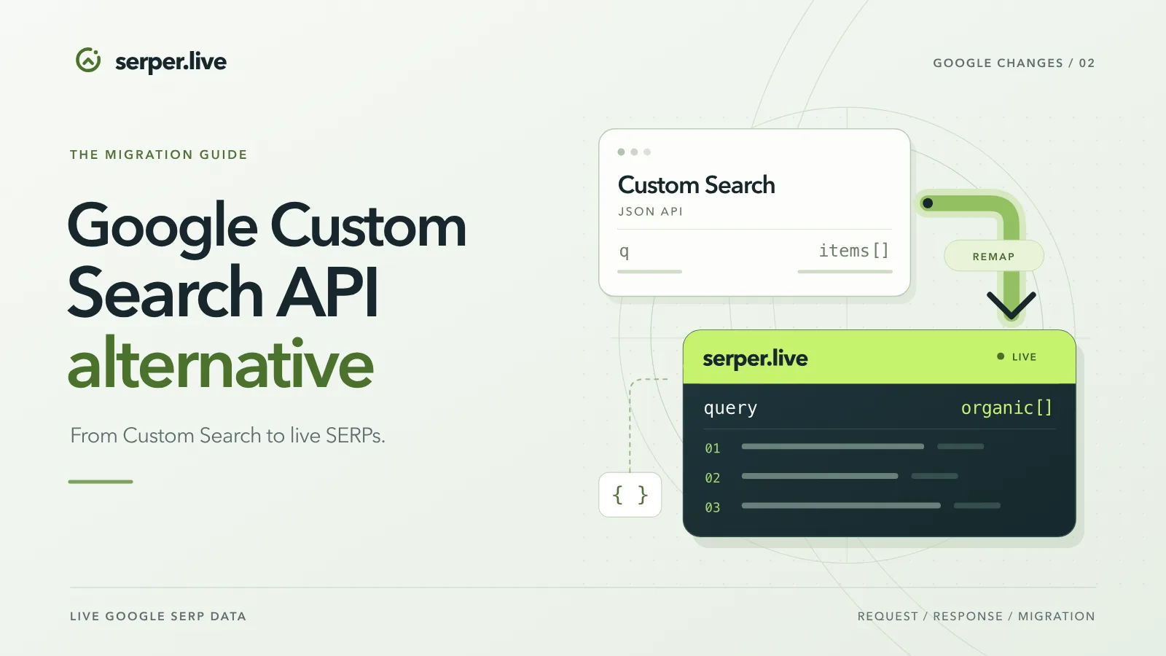
Task: Click the serper.live logo icon
Action: [88, 60]
